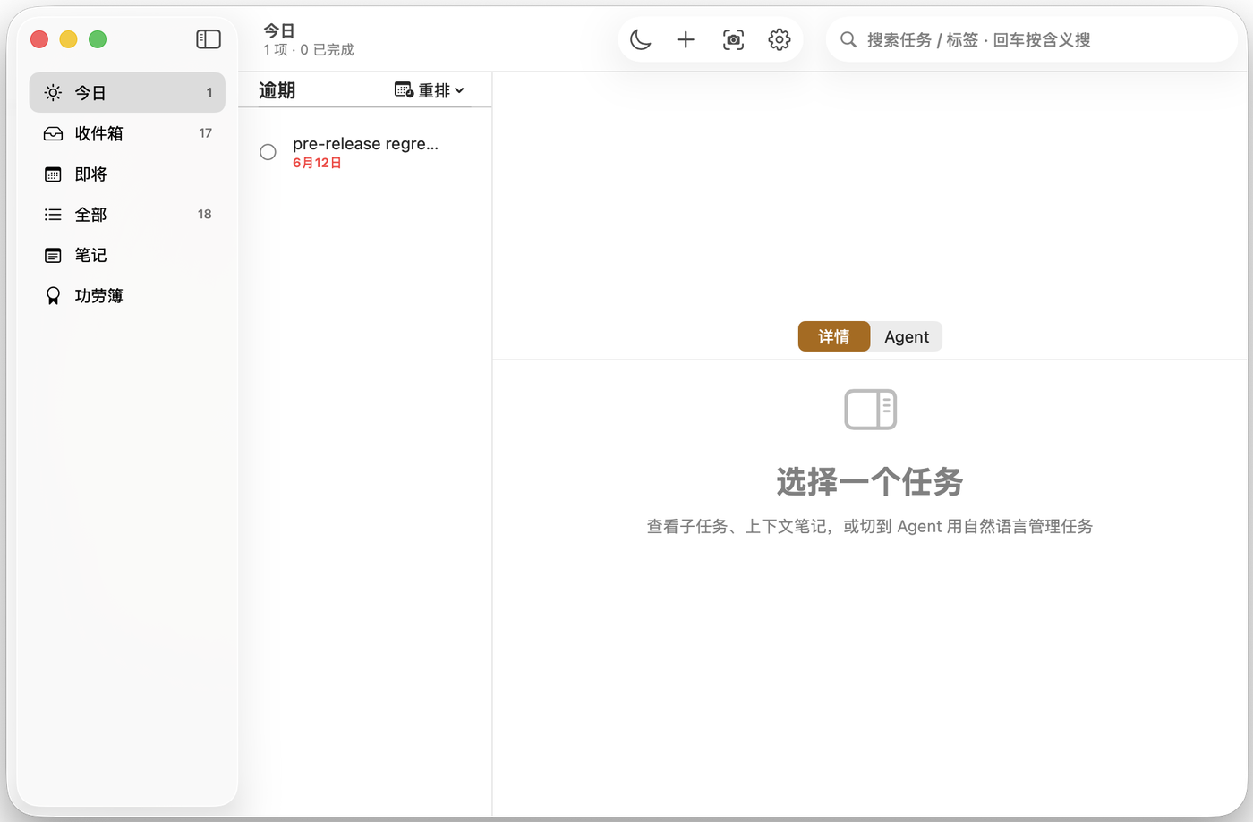Screen dimensions: 1253x822
Task: Open 笔记 notes section
Action: [127, 256]
